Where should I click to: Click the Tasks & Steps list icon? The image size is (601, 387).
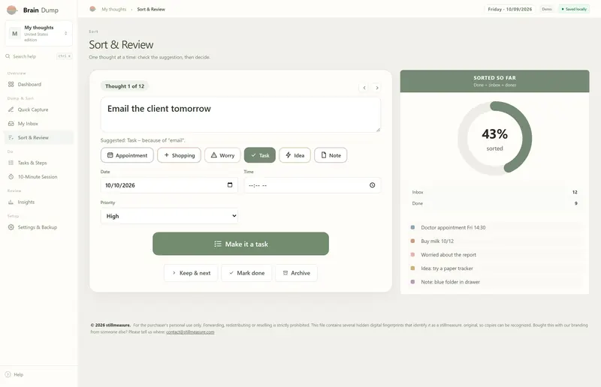[x=11, y=163]
